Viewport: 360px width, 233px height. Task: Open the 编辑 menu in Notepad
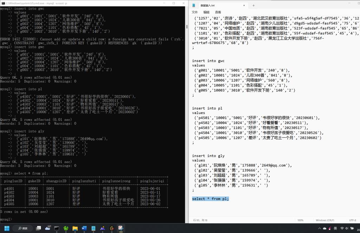click(206, 12)
